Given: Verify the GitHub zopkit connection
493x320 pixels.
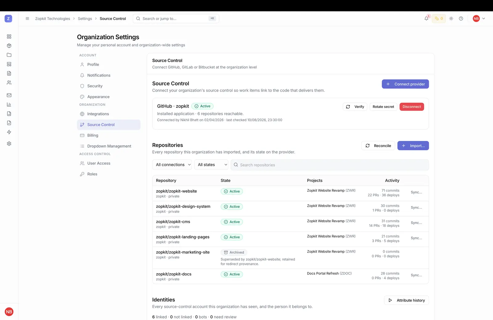Looking at the screenshot, I should [x=355, y=107].
